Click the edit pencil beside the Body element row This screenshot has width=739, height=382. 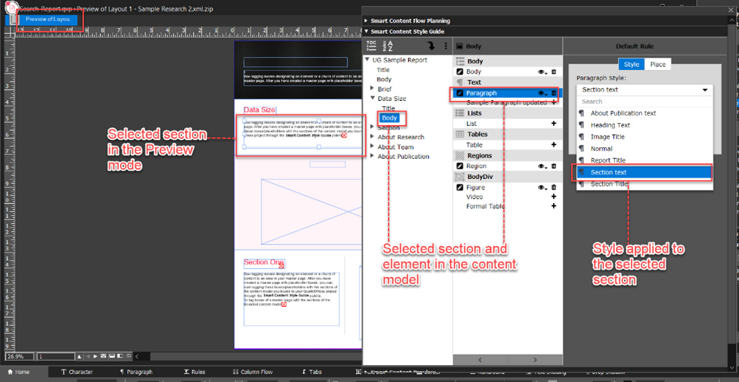tap(460, 72)
